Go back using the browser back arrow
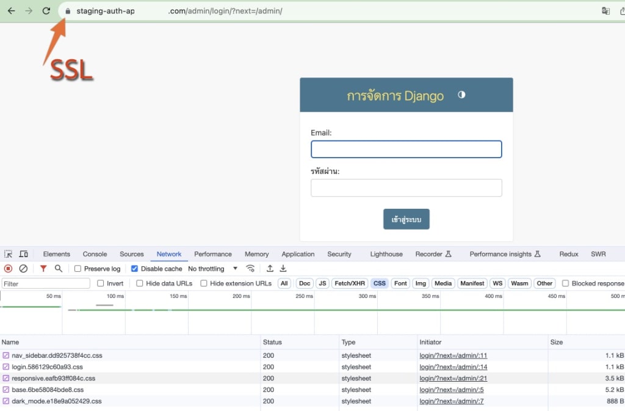Image resolution: width=625 pixels, height=411 pixels. click(11, 11)
